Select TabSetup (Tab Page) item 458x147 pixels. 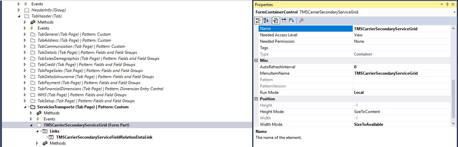pyautogui.click(x=86, y=101)
